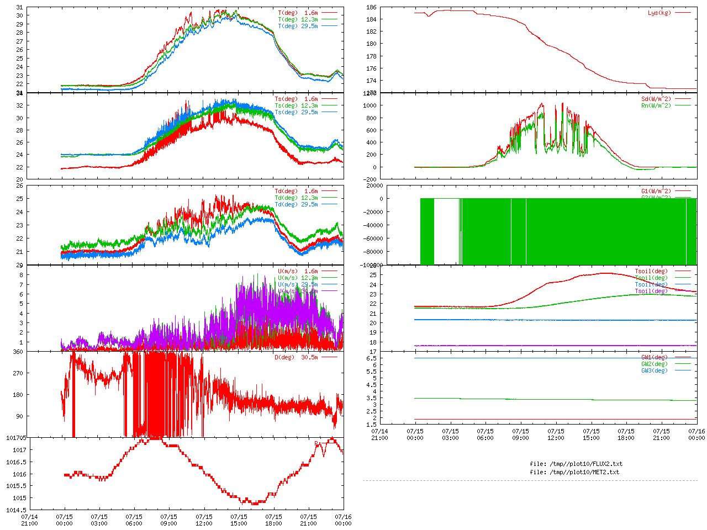Select the T(deg) 12.3m legend label
Screen dimensions: 707x530
click(x=298, y=19)
